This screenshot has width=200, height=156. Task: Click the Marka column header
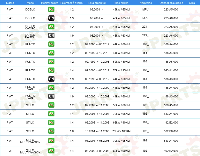coord(10,3)
